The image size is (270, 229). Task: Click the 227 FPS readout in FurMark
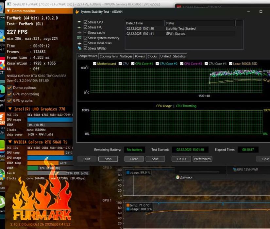[x=17, y=32]
